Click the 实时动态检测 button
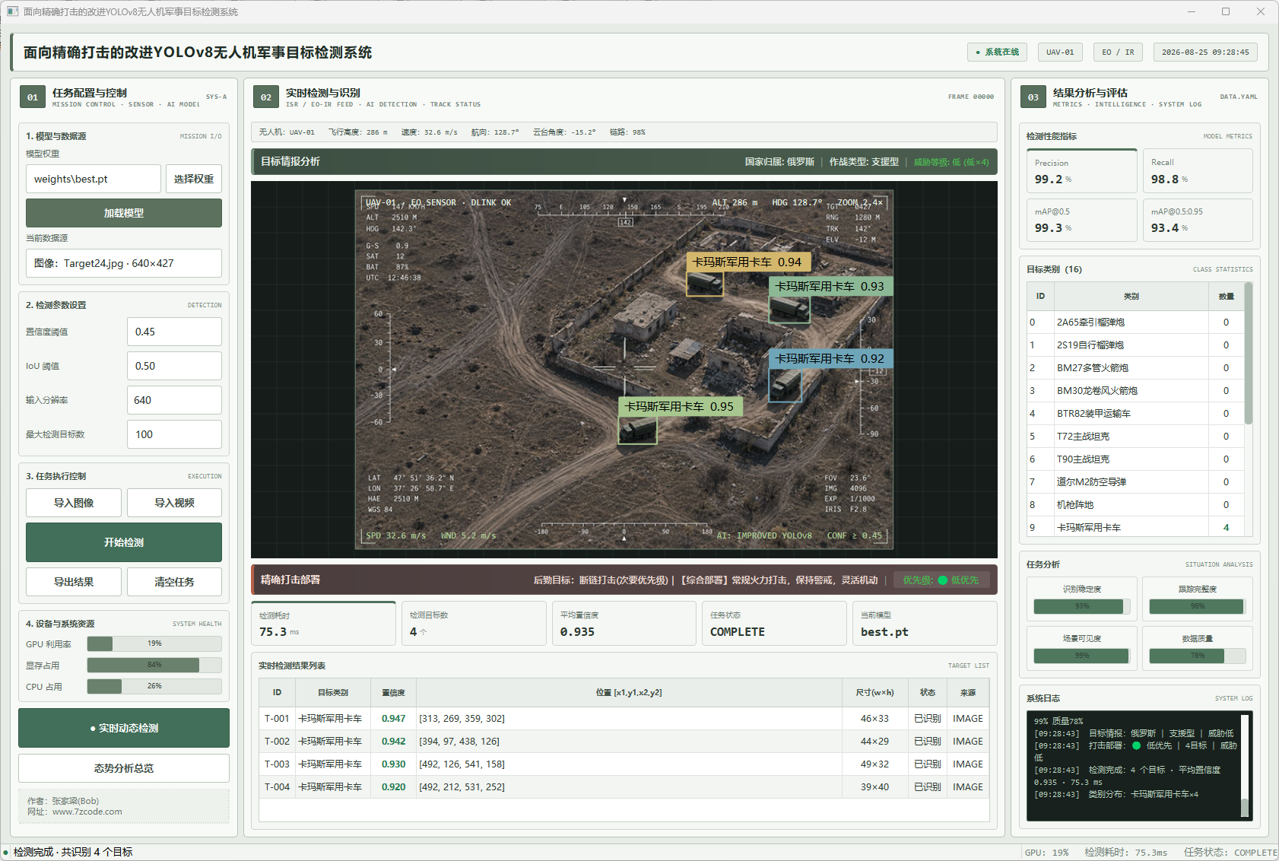Image resolution: width=1279 pixels, height=861 pixels. click(124, 728)
